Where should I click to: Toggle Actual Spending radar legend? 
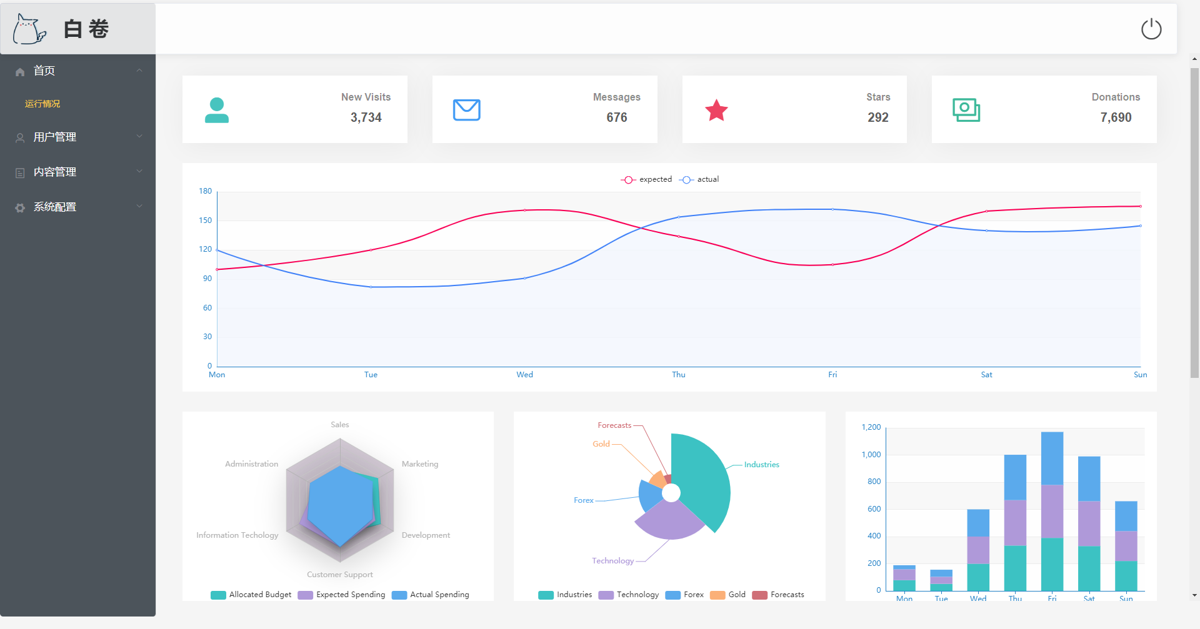431,595
